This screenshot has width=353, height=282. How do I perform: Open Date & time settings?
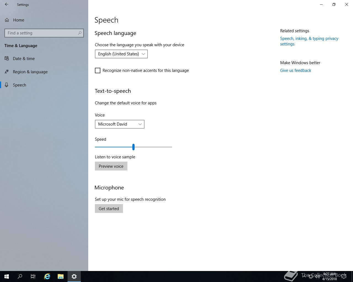click(44, 59)
